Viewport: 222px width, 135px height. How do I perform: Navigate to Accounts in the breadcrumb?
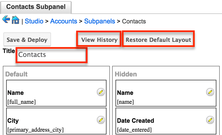coord(64,21)
